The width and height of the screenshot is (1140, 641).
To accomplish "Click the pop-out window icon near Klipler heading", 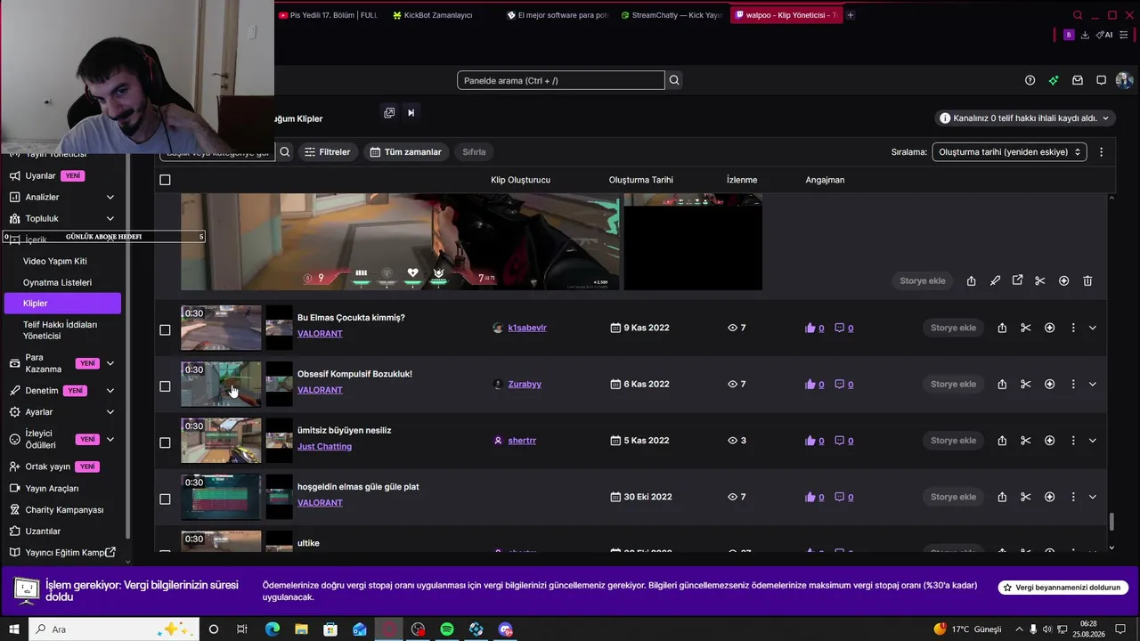I will 389,113.
